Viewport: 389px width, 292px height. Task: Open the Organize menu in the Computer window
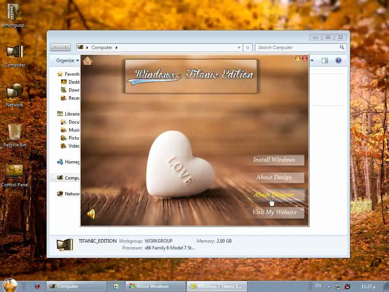[x=67, y=60]
